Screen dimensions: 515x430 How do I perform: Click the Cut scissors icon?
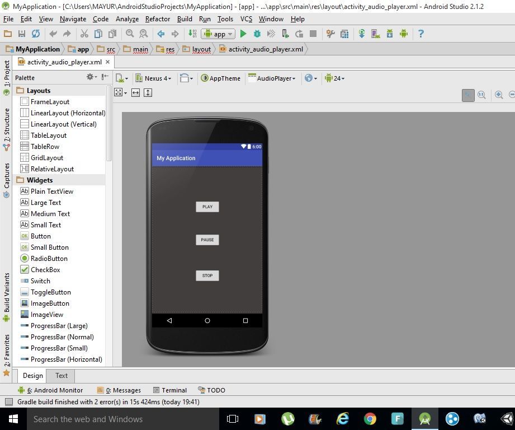click(x=84, y=34)
